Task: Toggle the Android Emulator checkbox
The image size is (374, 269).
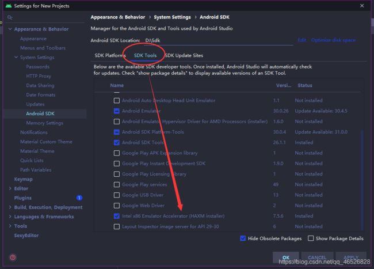Action: pyautogui.click(x=117, y=111)
